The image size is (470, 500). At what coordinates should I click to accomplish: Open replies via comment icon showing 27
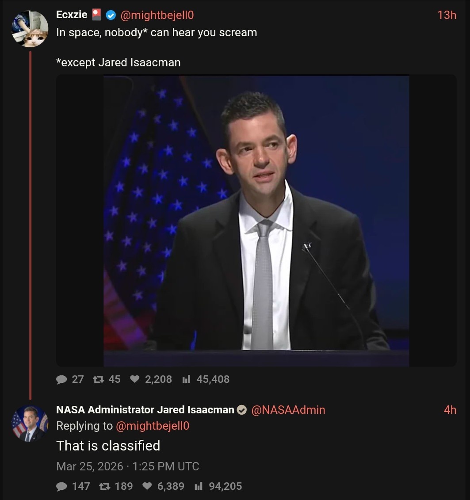coord(61,379)
